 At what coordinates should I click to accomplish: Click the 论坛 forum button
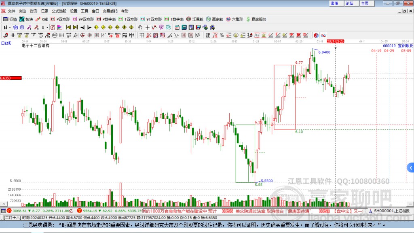(x=351, y=3)
